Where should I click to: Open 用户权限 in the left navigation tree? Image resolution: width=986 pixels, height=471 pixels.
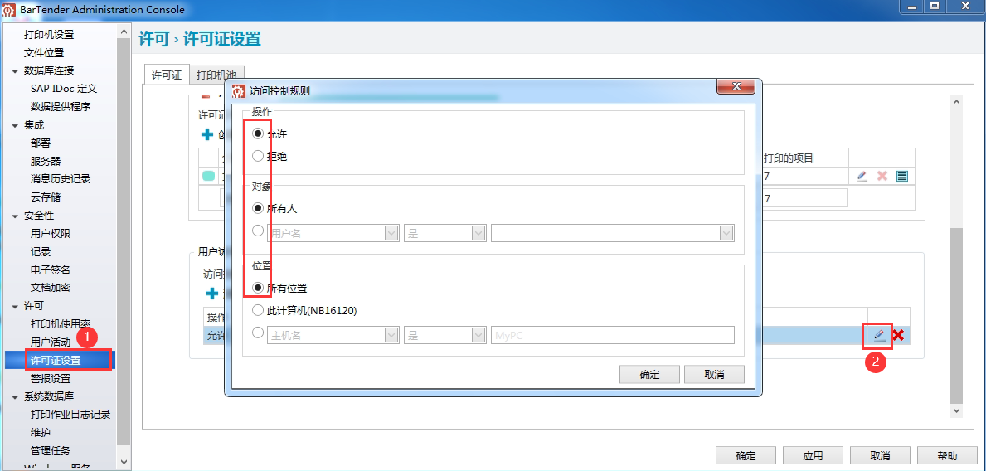pos(51,234)
